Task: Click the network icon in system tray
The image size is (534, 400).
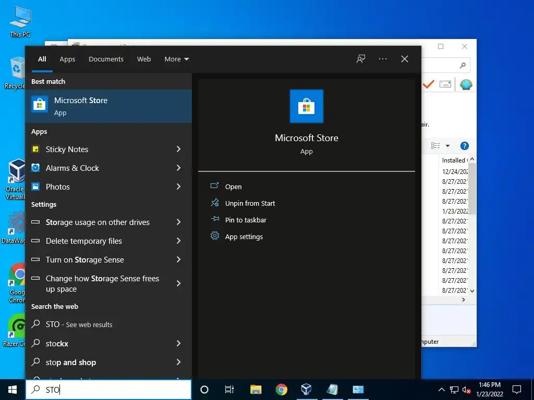Action: click(x=454, y=390)
